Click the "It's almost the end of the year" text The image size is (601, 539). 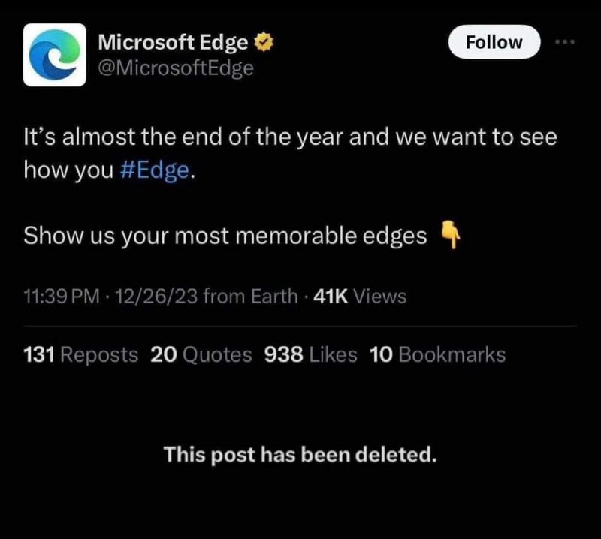(x=183, y=137)
